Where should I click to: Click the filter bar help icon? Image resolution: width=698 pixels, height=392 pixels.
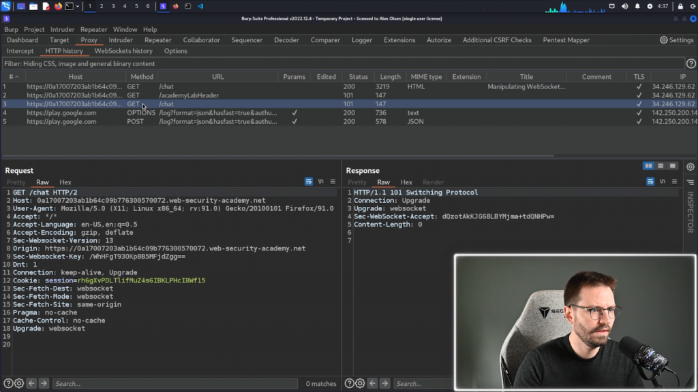tap(691, 63)
